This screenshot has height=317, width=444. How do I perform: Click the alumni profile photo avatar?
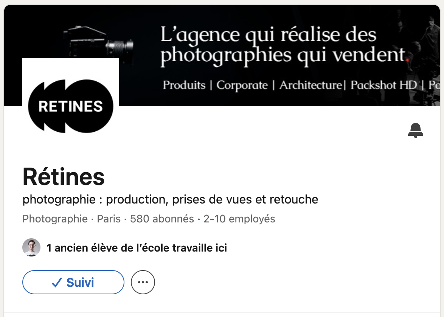(31, 248)
